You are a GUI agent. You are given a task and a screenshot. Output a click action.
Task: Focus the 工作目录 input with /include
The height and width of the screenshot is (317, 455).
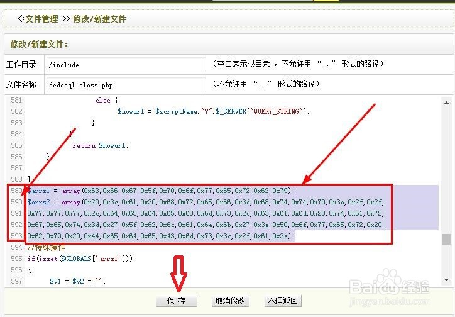tap(126, 64)
